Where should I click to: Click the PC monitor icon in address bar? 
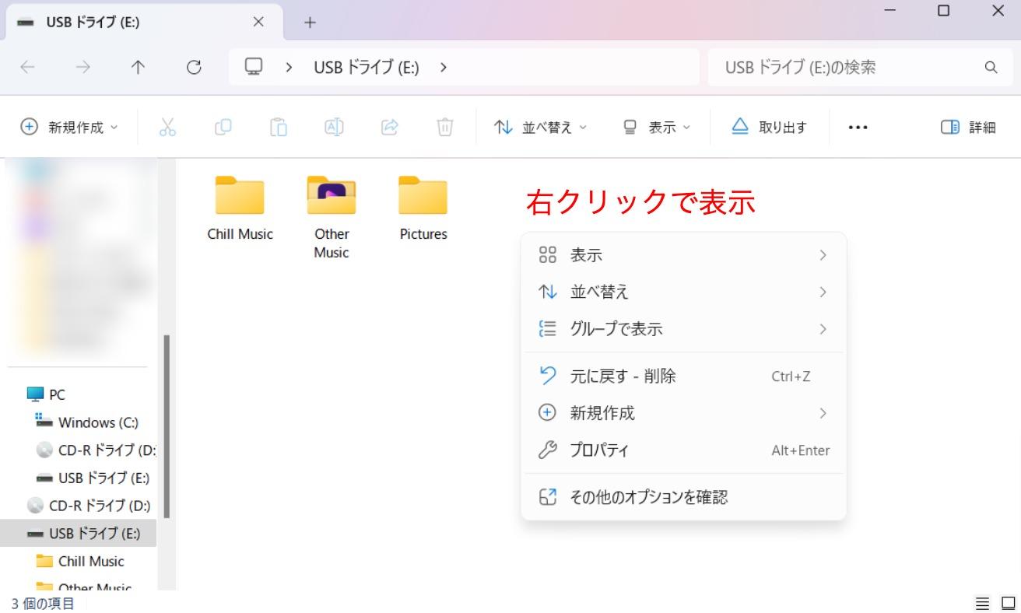click(254, 67)
